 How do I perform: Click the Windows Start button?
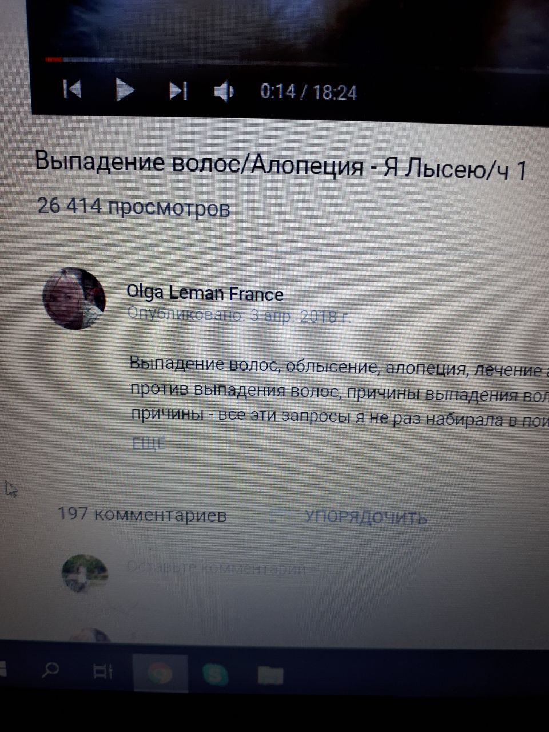(3, 668)
